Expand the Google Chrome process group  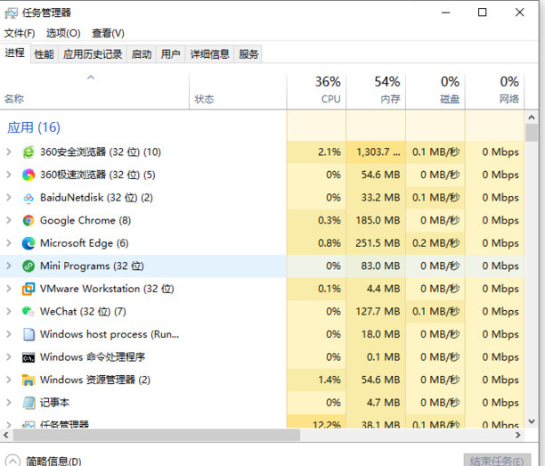[9, 220]
